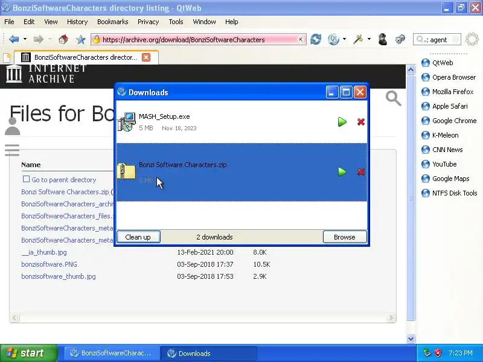Click into the archive.org URL address field
This screenshot has width=483, height=362.
(197, 40)
